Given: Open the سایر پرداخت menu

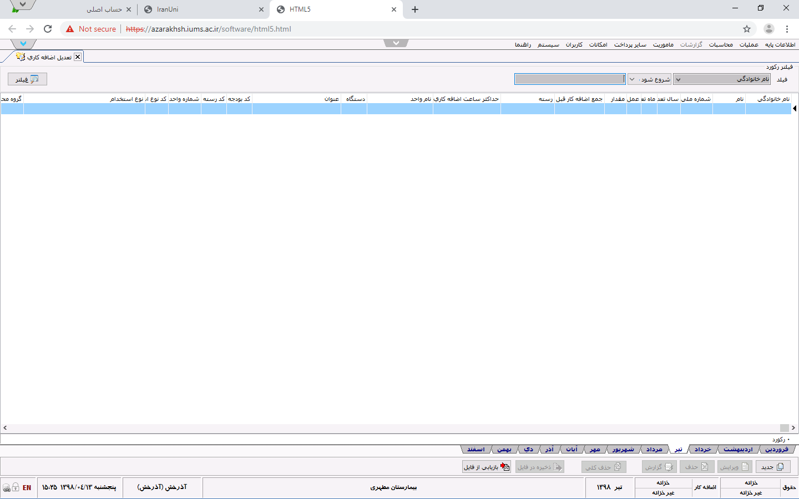Looking at the screenshot, I should pos(630,44).
